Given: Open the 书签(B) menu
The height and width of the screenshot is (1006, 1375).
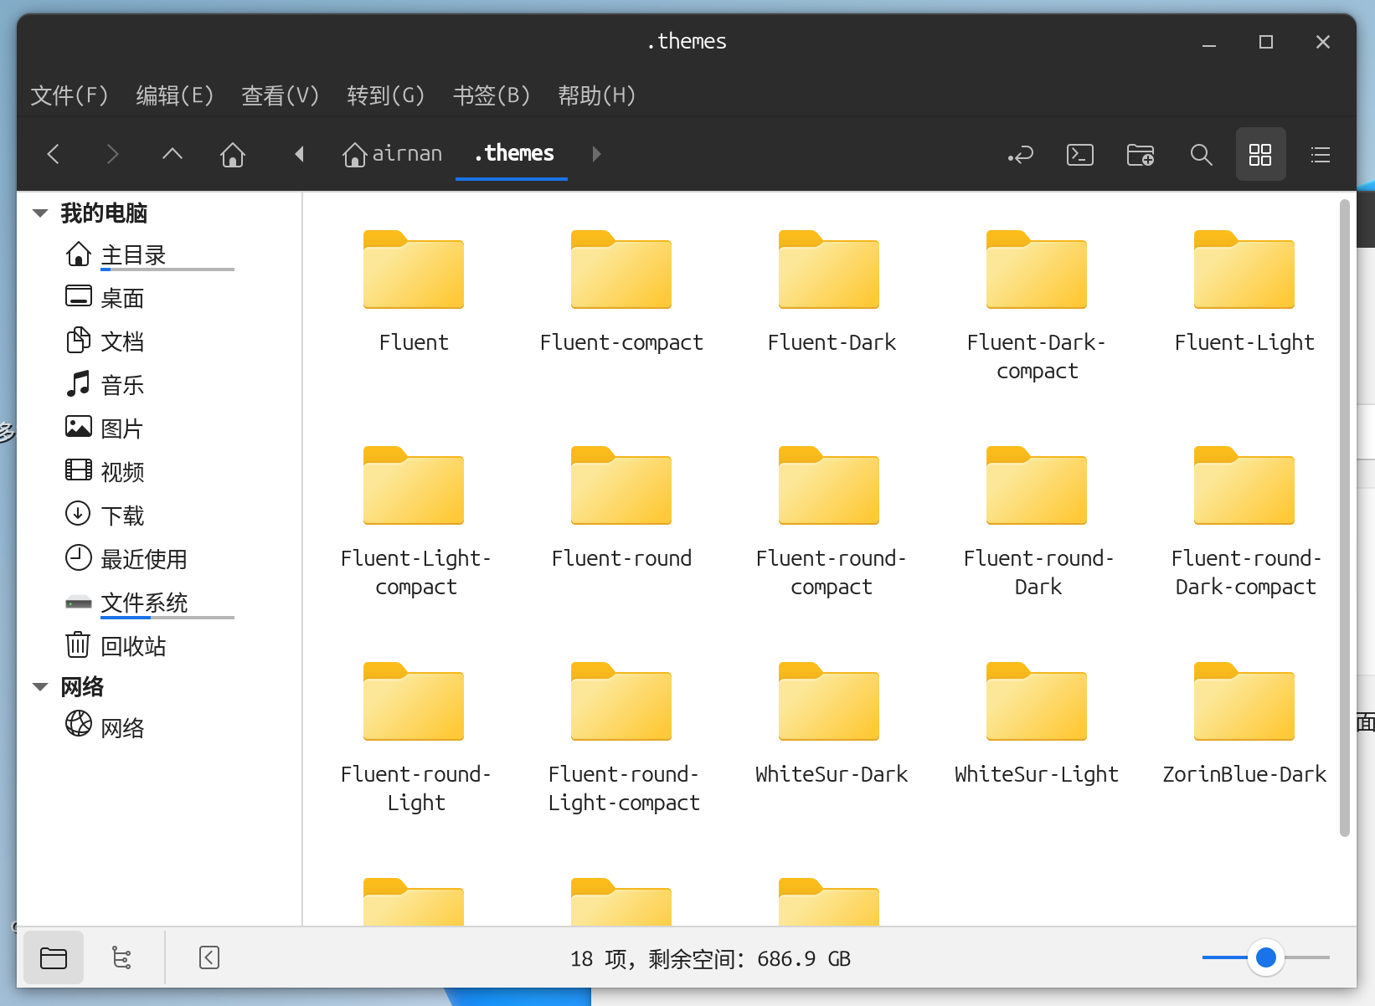Looking at the screenshot, I should tap(492, 95).
